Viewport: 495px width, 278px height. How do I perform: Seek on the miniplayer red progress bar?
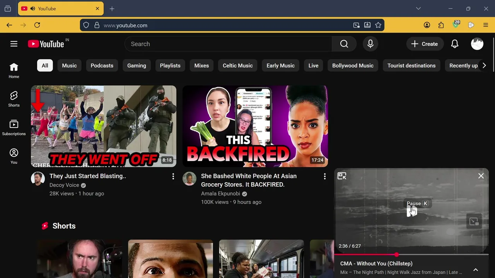411,254
